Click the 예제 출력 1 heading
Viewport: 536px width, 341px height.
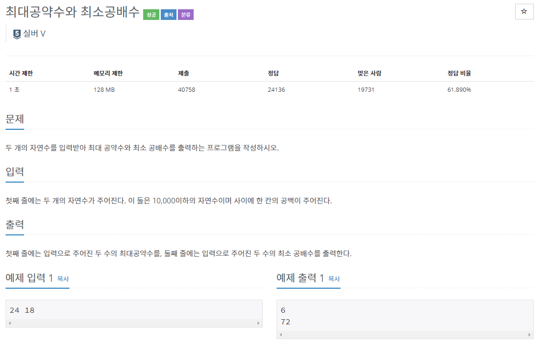tap(300, 278)
